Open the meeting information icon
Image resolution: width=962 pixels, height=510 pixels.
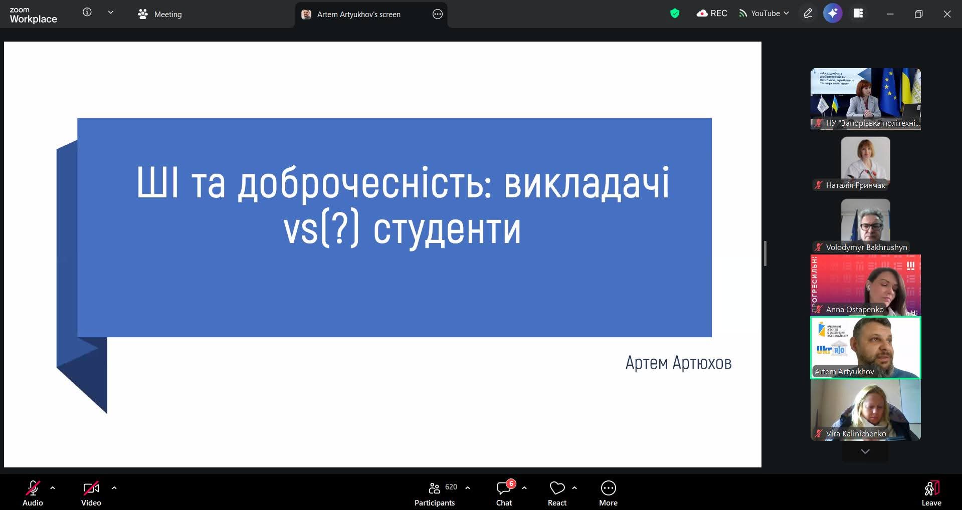point(87,13)
